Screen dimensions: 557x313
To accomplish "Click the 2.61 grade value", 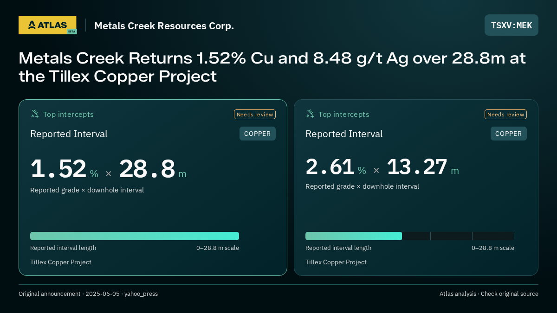I will [330, 166].
